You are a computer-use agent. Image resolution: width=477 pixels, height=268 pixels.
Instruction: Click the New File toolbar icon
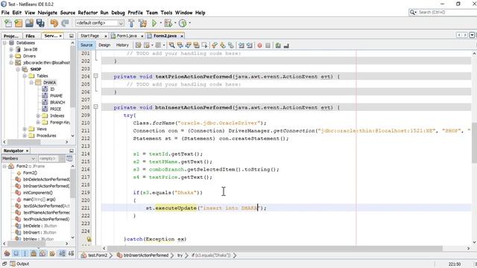[x=8, y=23]
